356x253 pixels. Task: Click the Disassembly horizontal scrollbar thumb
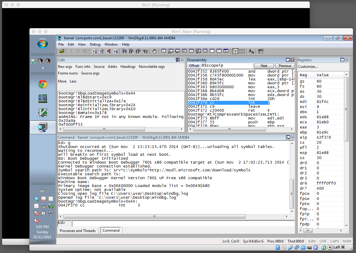pos(230,129)
